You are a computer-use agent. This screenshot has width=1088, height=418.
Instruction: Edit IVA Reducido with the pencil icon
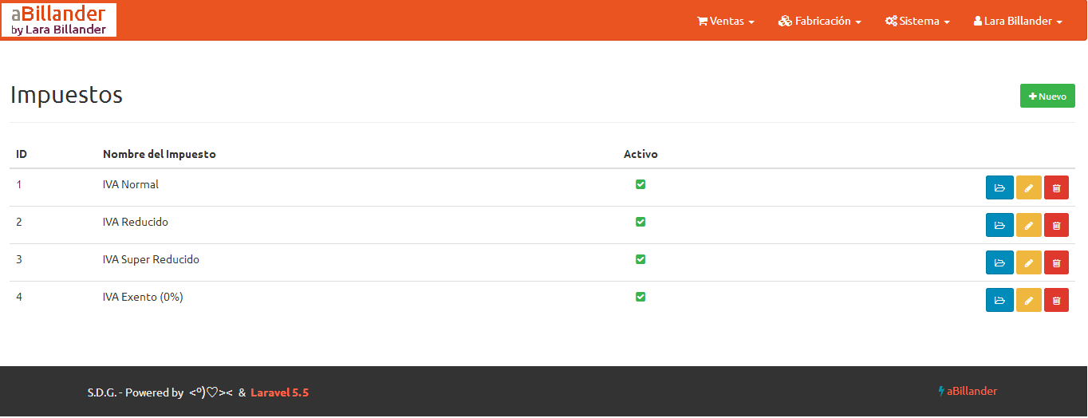pos(1028,226)
